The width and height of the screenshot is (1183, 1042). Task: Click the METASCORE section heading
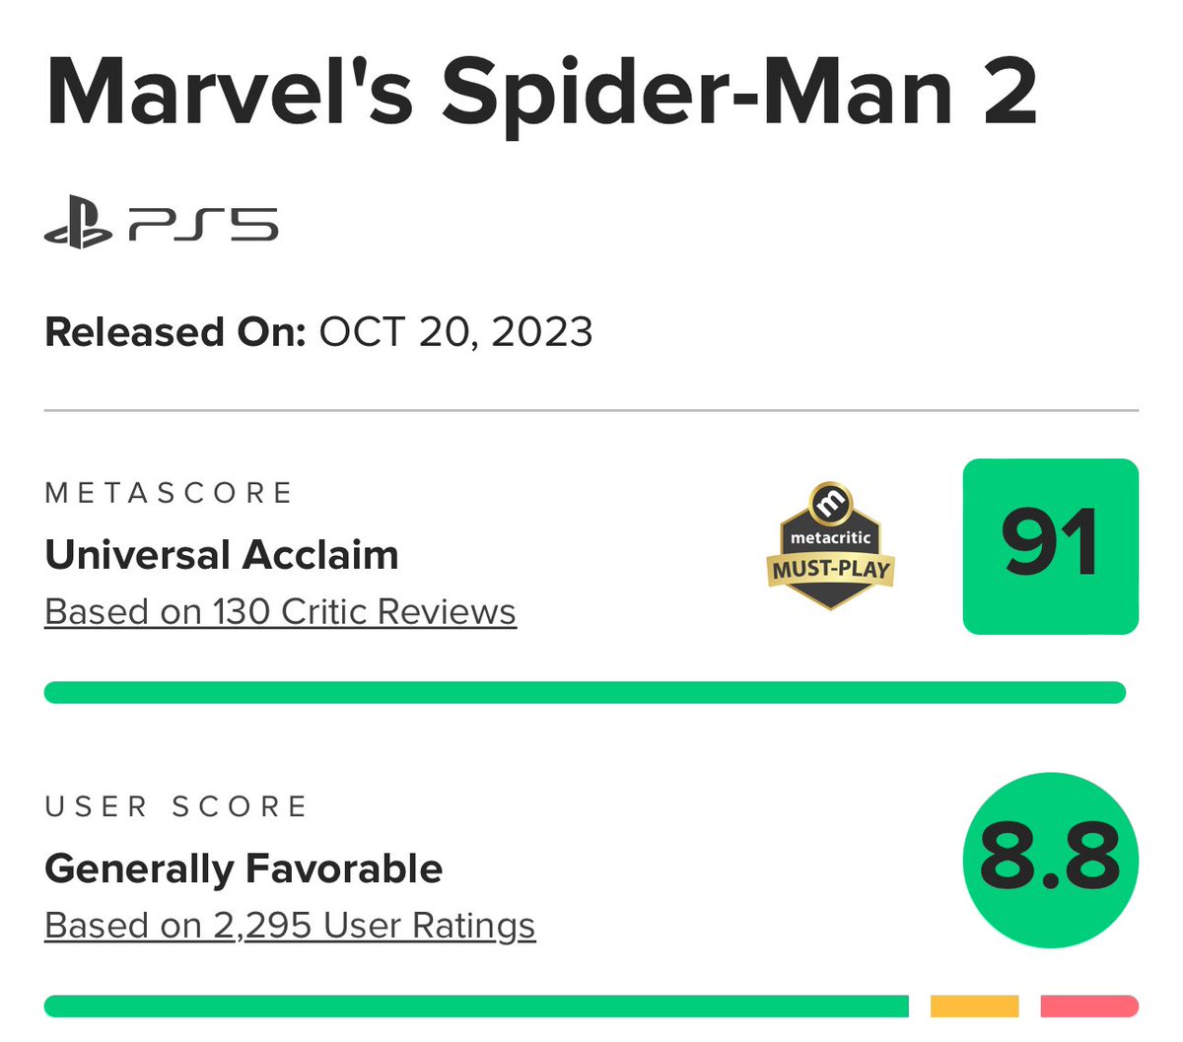169,492
